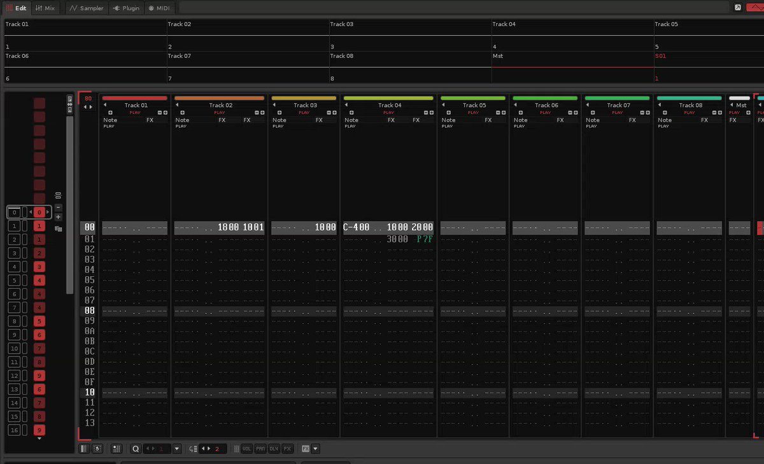The image size is (764, 464).
Task: Toggle the VOL column visibility
Action: [x=246, y=449]
